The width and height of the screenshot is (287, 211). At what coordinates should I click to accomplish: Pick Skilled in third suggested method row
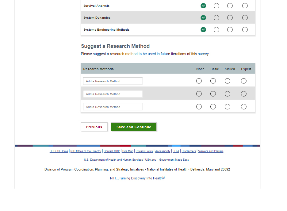point(228,107)
